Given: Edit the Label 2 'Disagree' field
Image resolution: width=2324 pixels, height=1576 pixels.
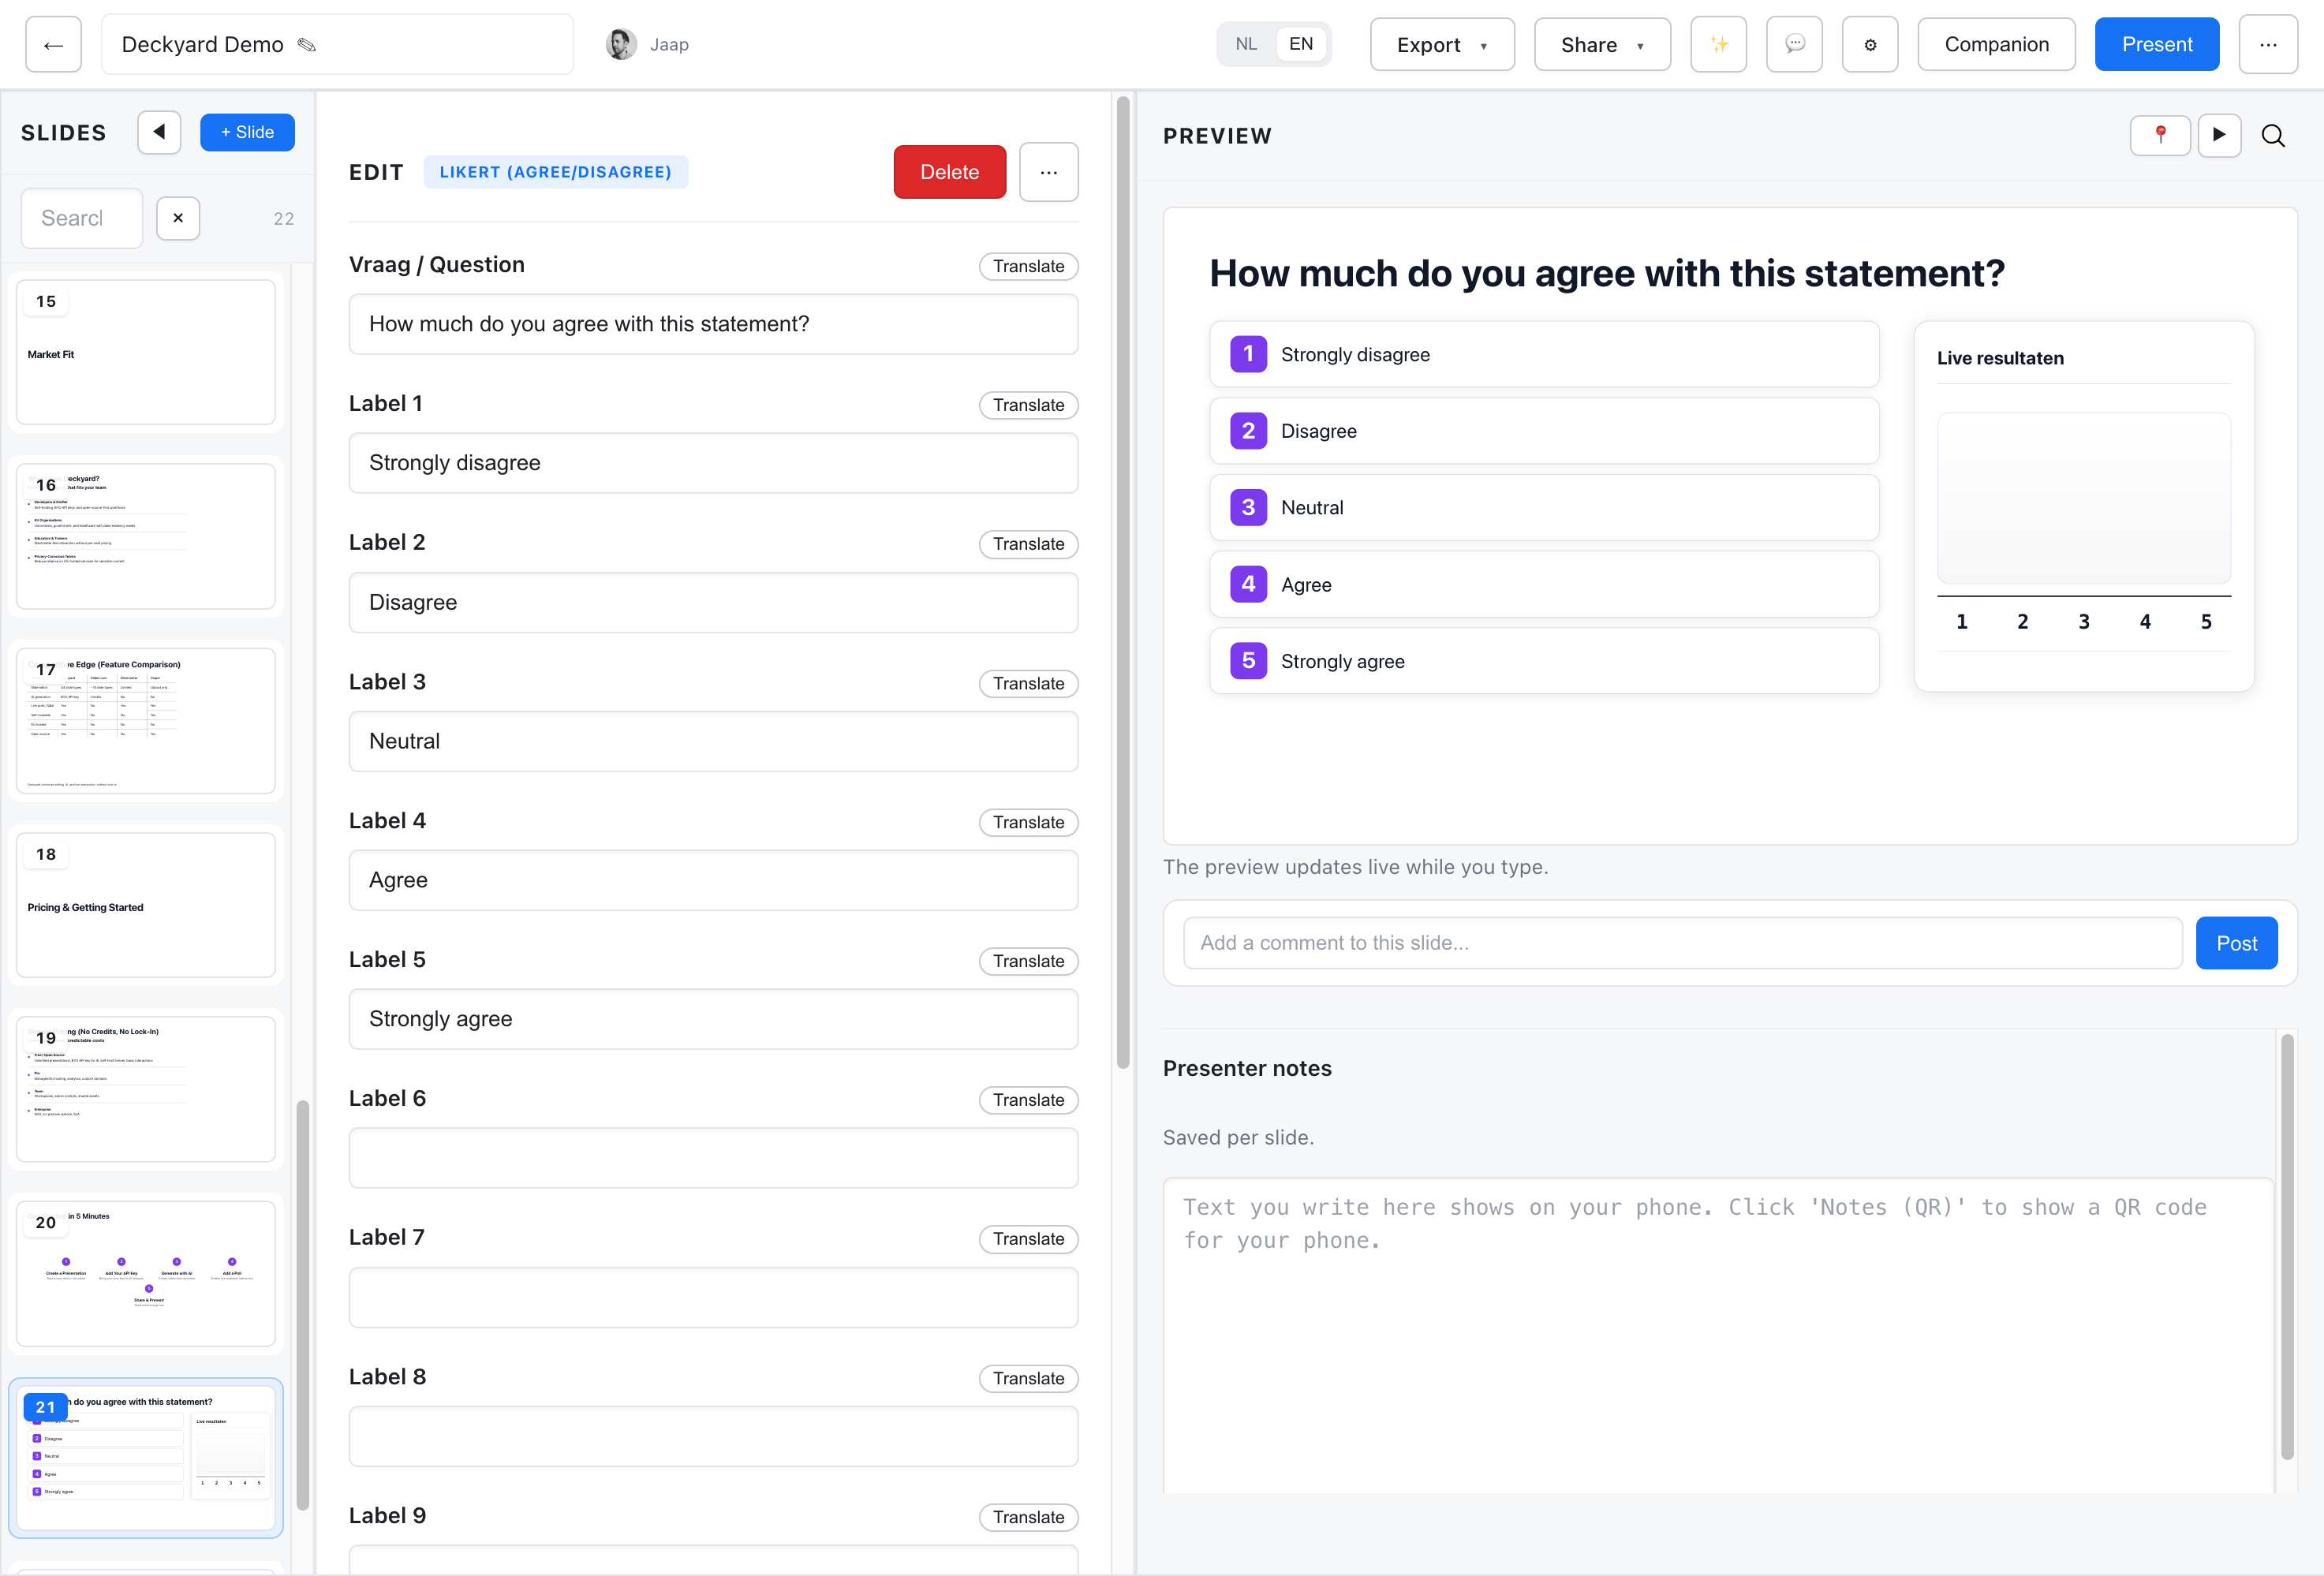Looking at the screenshot, I should click(x=713, y=602).
